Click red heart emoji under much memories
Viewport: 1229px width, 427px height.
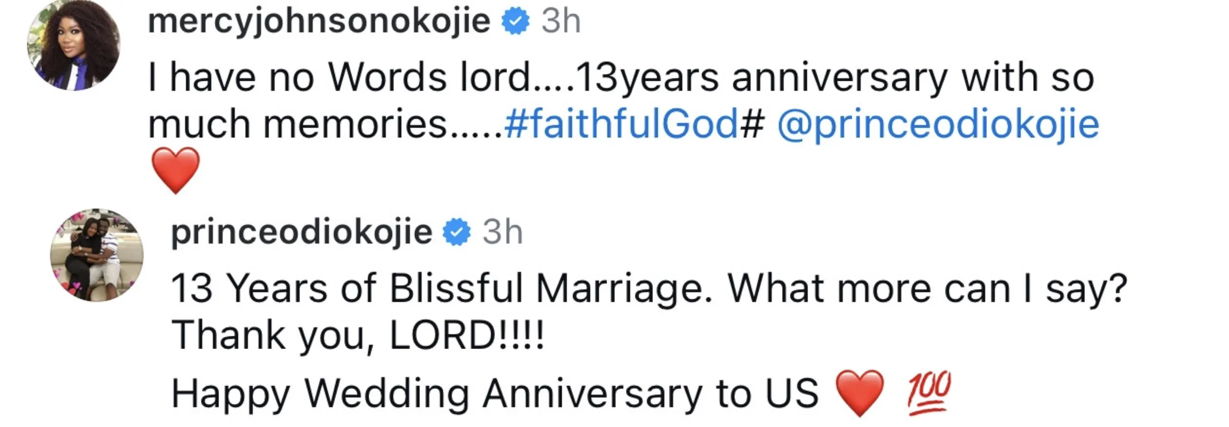[x=175, y=170]
